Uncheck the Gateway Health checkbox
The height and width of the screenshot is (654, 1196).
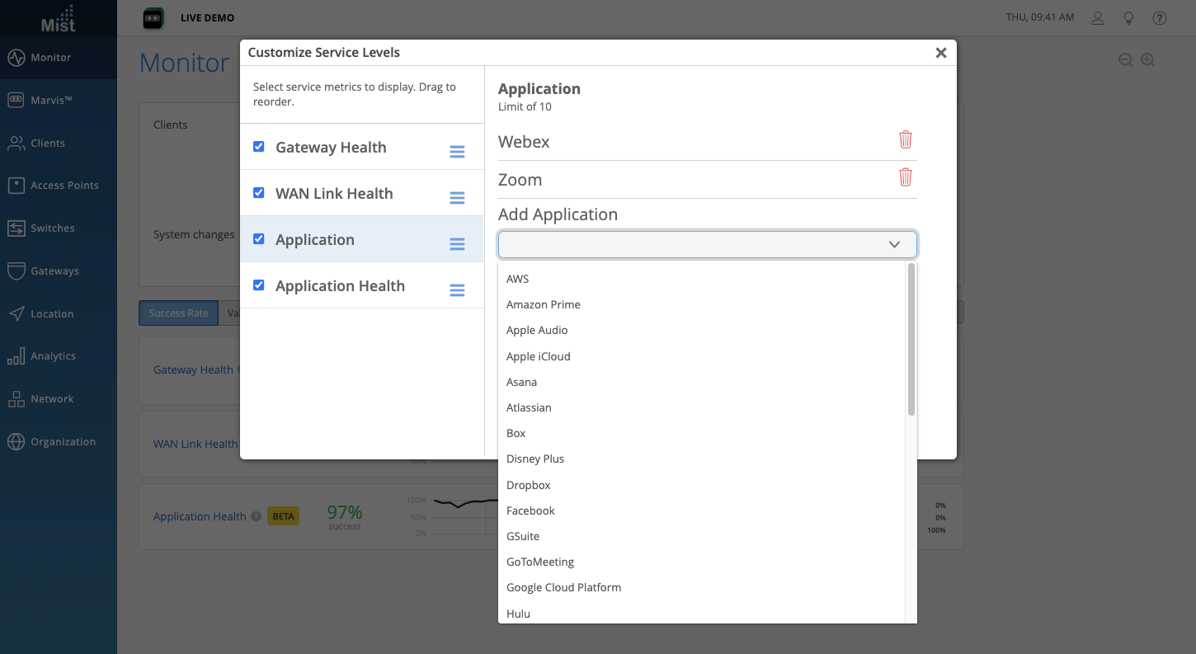259,147
